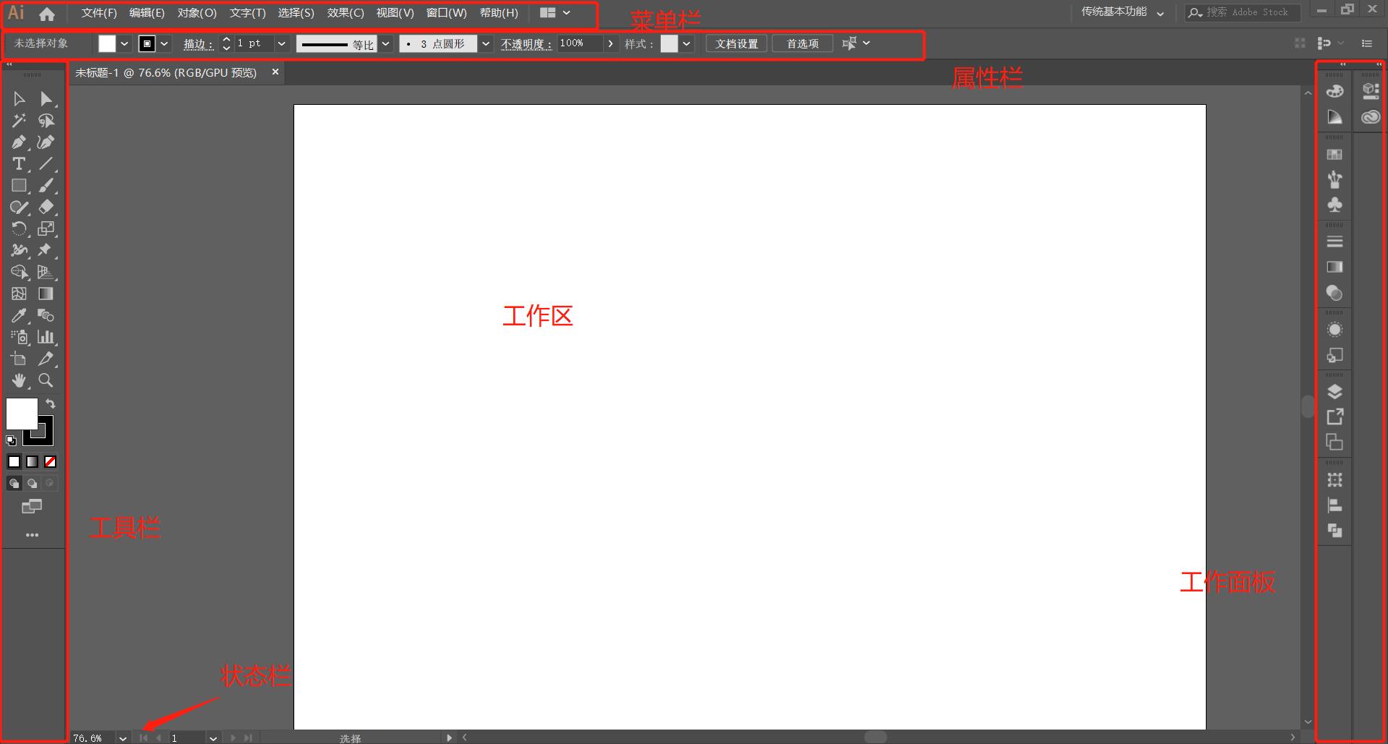The image size is (1388, 744).
Task: Select the Gradient tool in the toolbar
Action: point(46,294)
